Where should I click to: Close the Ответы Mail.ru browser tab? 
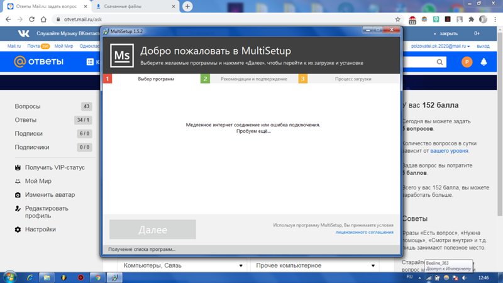(86, 6)
